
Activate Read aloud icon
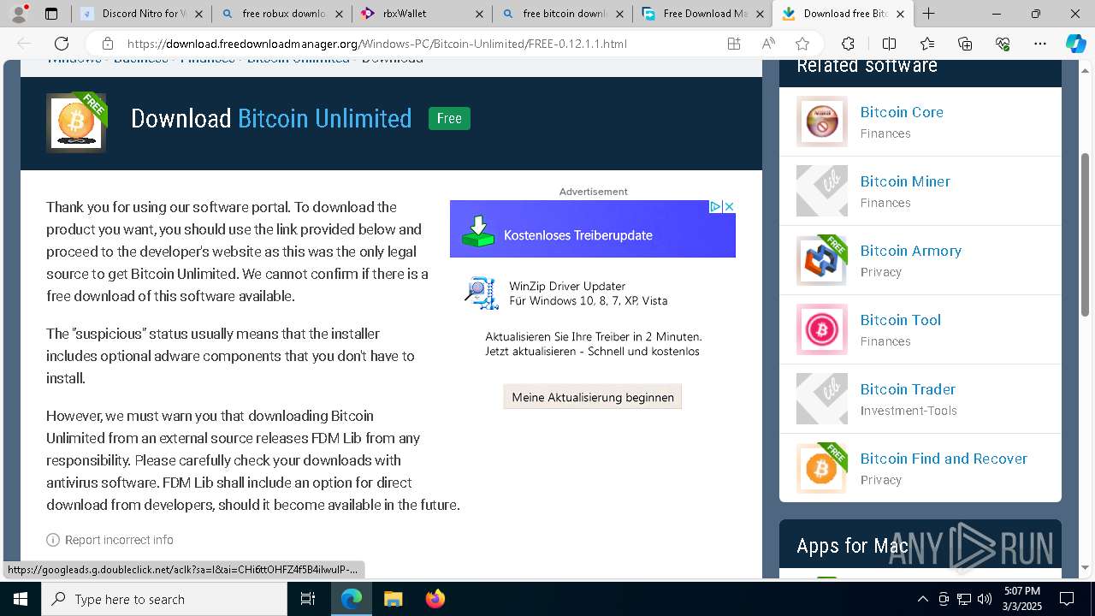tap(768, 44)
